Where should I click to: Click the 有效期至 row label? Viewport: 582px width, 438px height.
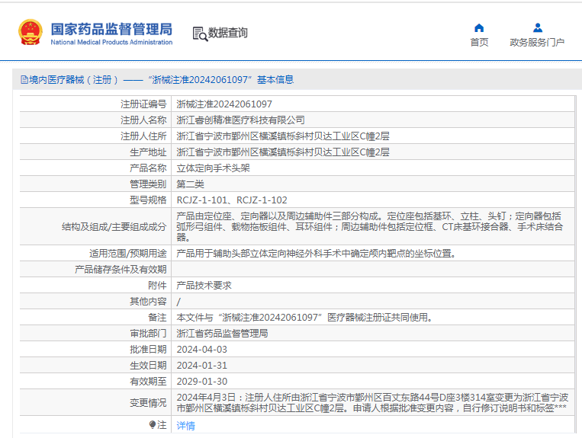148,382
